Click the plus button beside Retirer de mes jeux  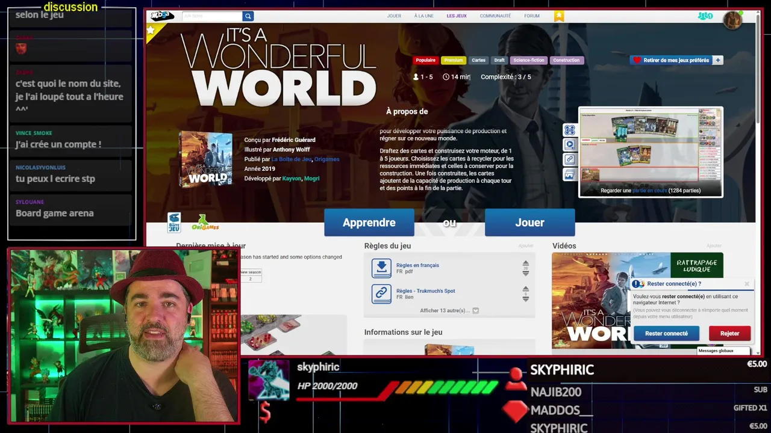(717, 60)
